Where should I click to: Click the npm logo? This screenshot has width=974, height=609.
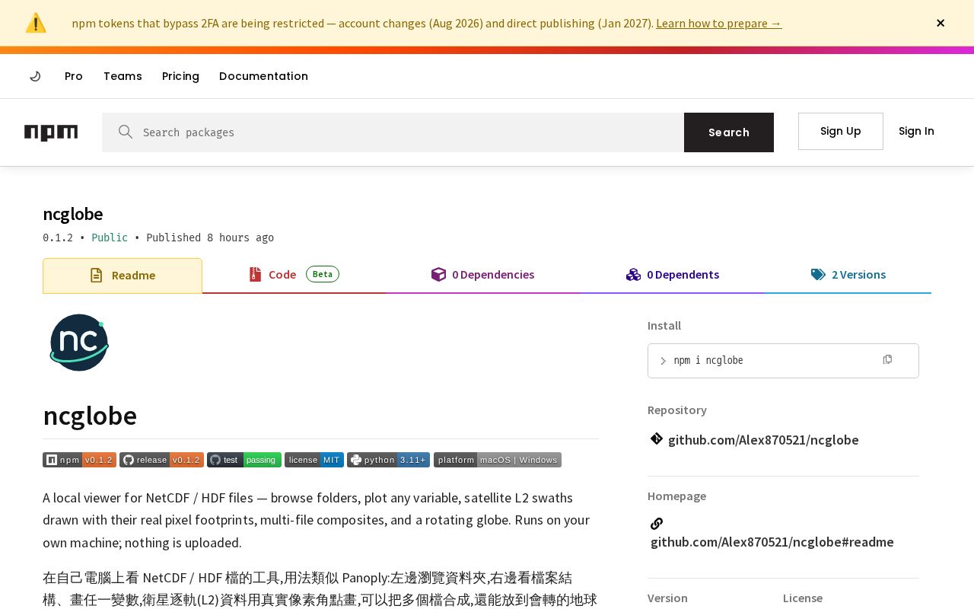[51, 132]
